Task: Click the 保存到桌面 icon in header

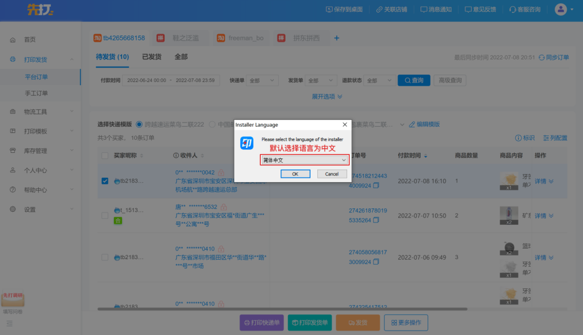Action: (x=329, y=9)
